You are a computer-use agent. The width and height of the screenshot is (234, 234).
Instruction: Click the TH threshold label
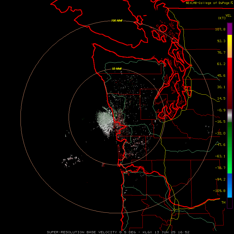point(223,203)
